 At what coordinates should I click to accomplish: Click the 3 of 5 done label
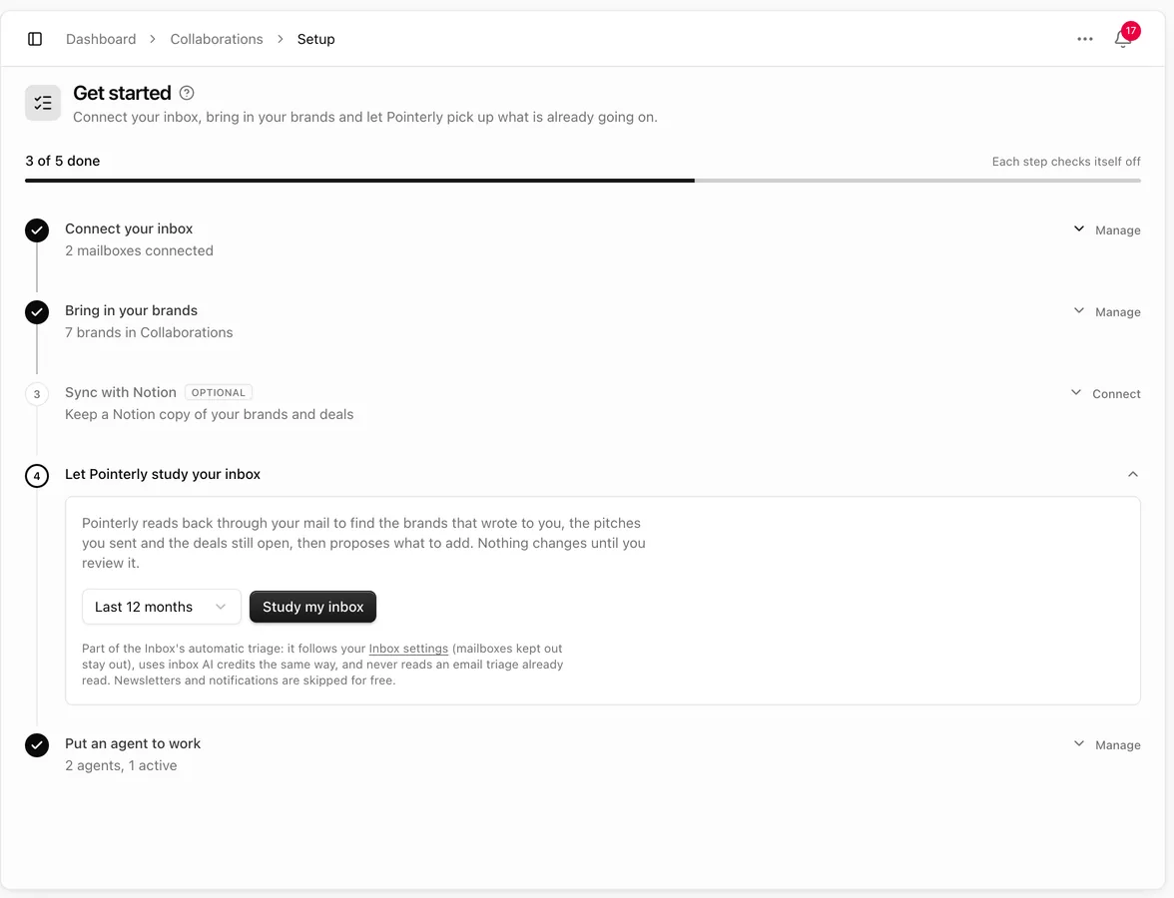[x=63, y=161]
